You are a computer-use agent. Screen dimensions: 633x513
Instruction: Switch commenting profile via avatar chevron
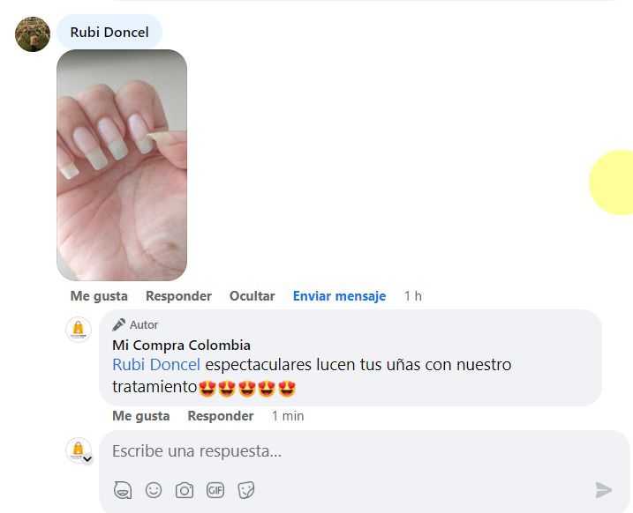[x=87, y=458]
